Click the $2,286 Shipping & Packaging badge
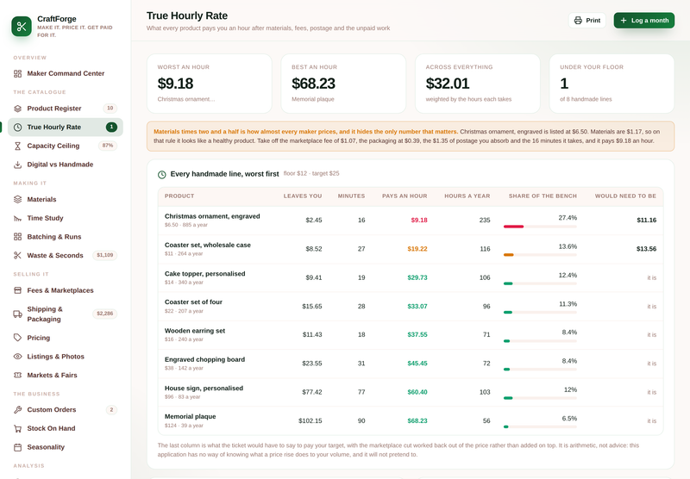The width and height of the screenshot is (690, 479). coord(104,314)
